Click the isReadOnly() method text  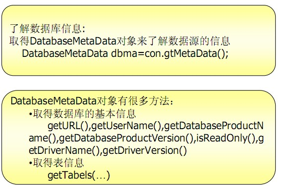point(226,138)
